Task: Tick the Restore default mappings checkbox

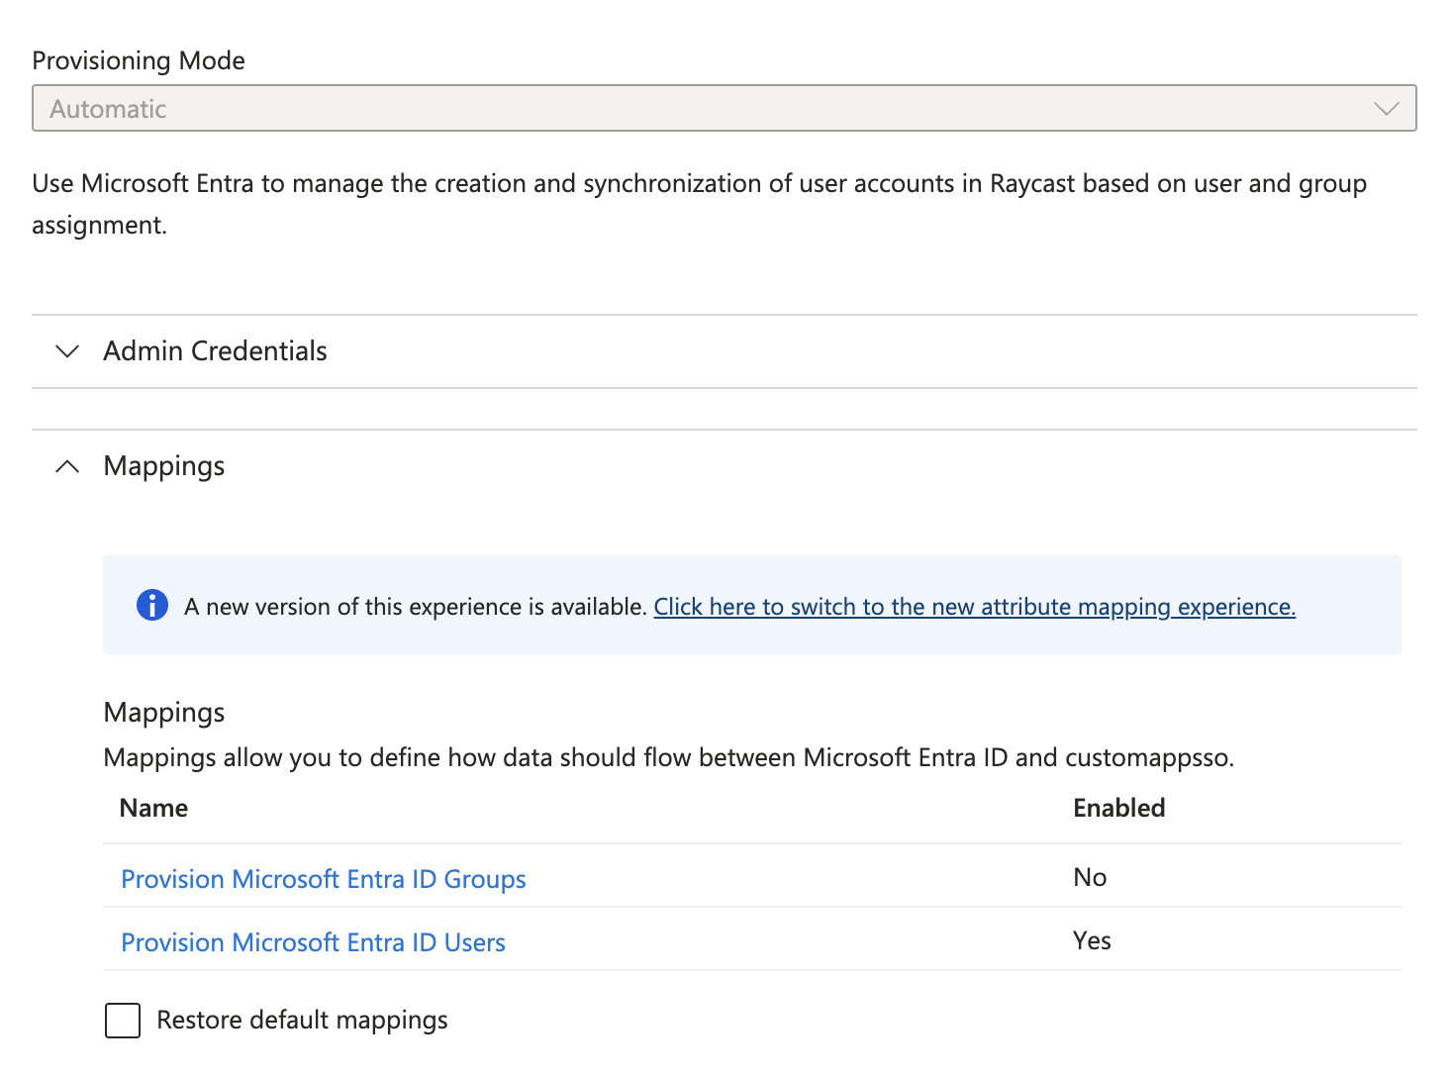Action: pyautogui.click(x=123, y=1021)
